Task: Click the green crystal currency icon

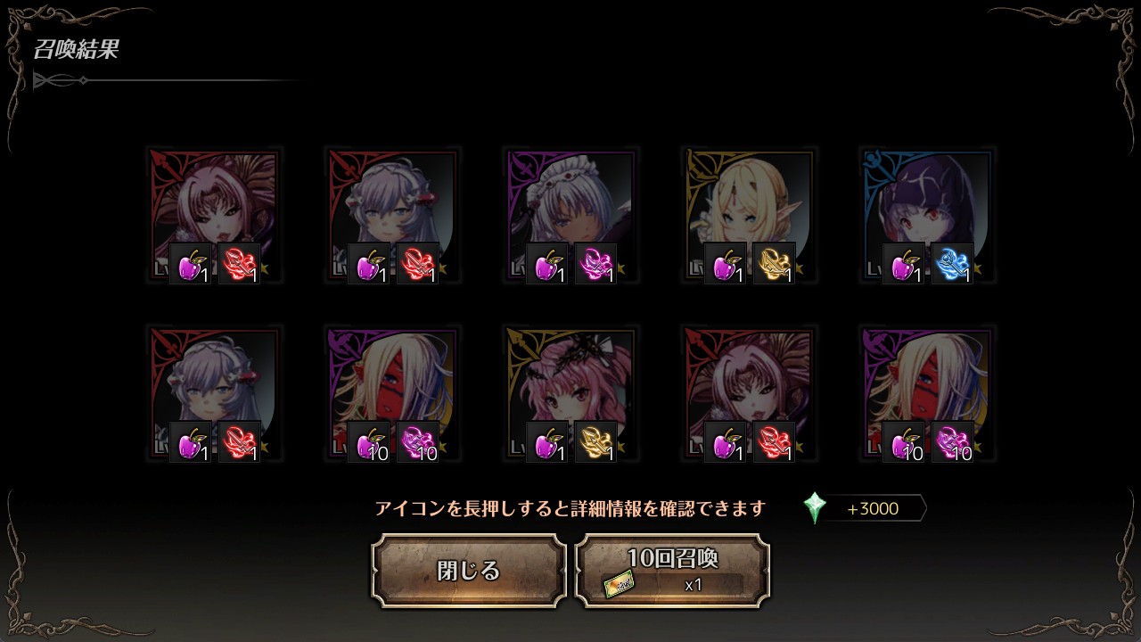Action: click(815, 508)
